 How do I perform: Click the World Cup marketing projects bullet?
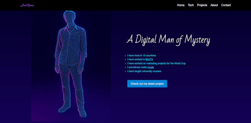pyautogui.click(x=156, y=64)
